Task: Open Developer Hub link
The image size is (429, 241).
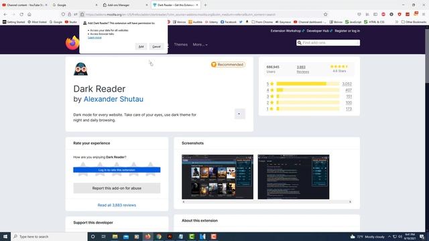Action: tap(319, 31)
